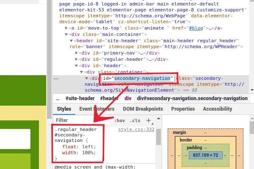Click the .regular_header #secondary-navigation selector
The width and height of the screenshot is (254, 169).
pos(76,135)
